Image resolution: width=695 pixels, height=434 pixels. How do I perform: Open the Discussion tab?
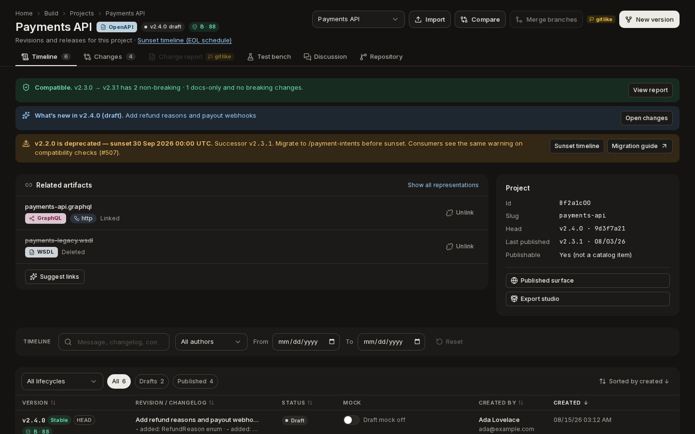coord(325,57)
